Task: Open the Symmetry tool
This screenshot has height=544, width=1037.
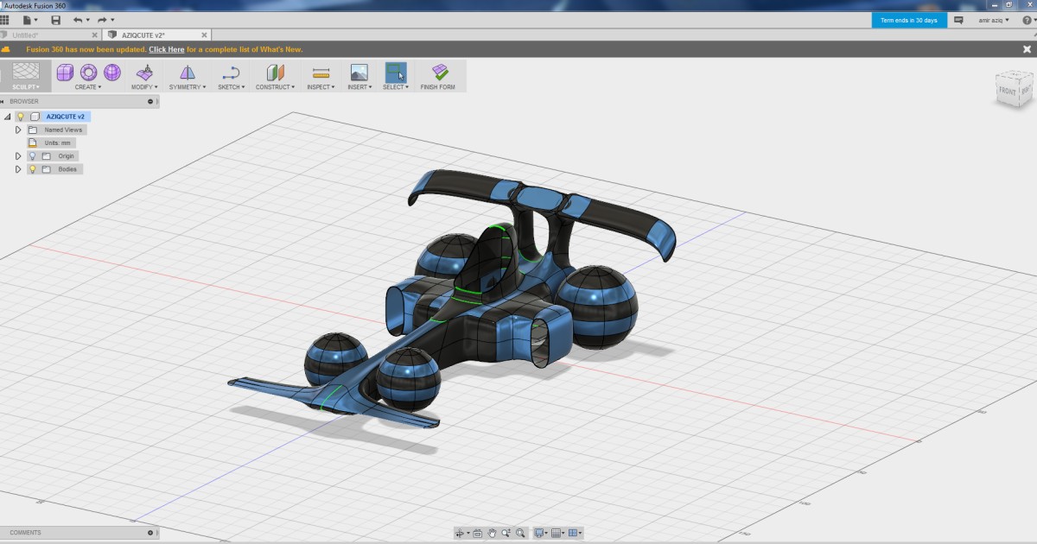Action: point(187,75)
